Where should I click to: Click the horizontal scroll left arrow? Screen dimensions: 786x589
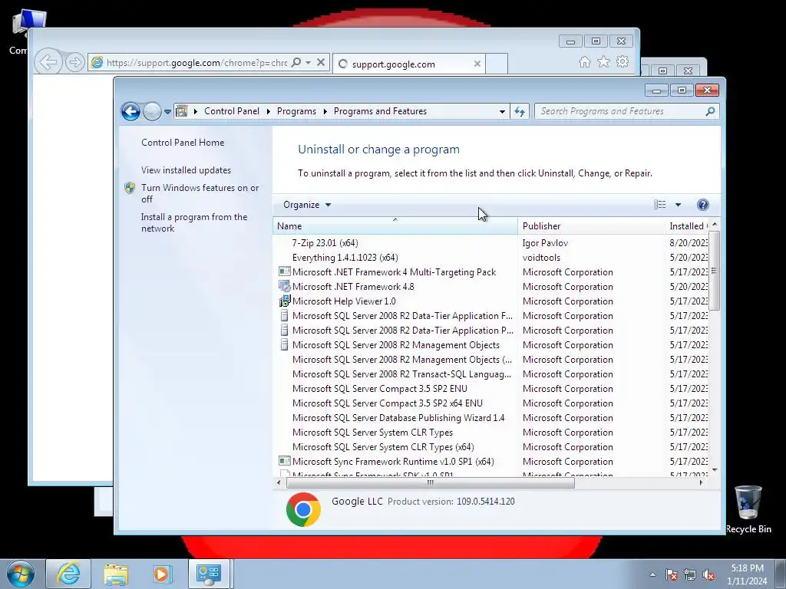279,483
